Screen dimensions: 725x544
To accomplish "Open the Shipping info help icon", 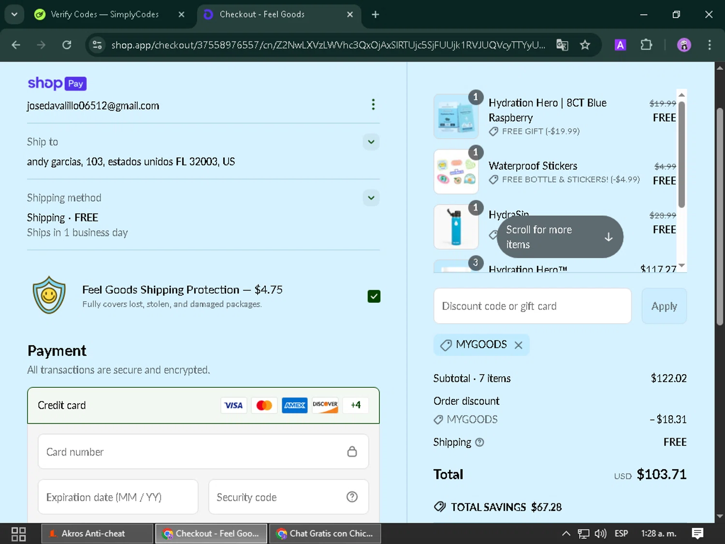I will [479, 442].
